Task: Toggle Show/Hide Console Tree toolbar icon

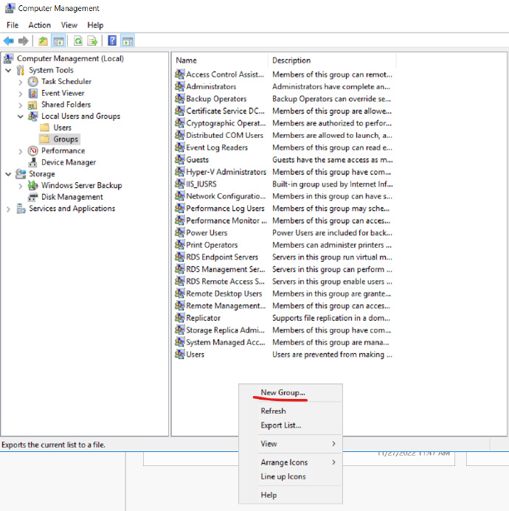Action: coord(59,41)
